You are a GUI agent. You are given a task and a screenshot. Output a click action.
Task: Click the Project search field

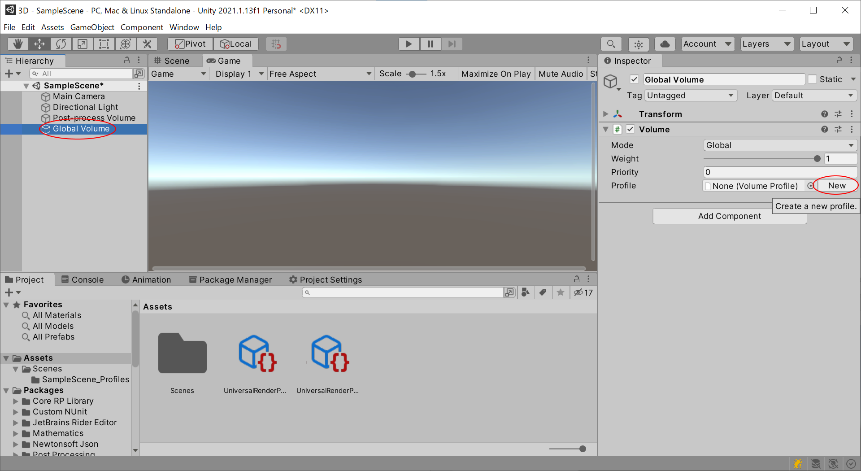point(403,292)
